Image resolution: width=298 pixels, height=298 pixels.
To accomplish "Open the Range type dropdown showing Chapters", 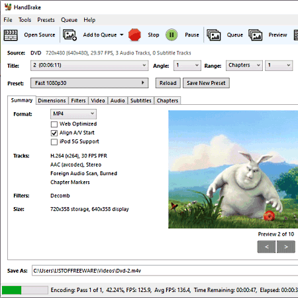I will (x=244, y=66).
